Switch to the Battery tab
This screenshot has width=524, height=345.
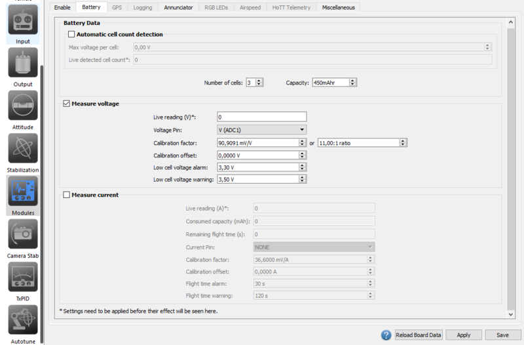[x=91, y=7]
